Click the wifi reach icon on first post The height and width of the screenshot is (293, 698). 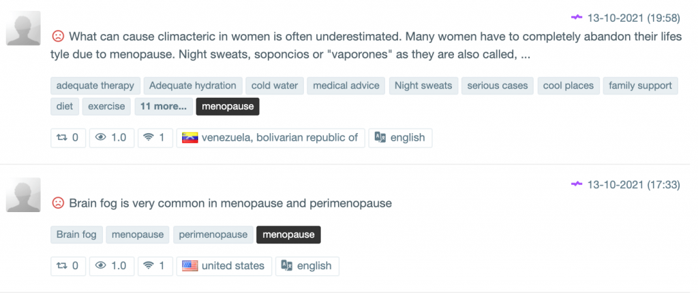tap(148, 137)
